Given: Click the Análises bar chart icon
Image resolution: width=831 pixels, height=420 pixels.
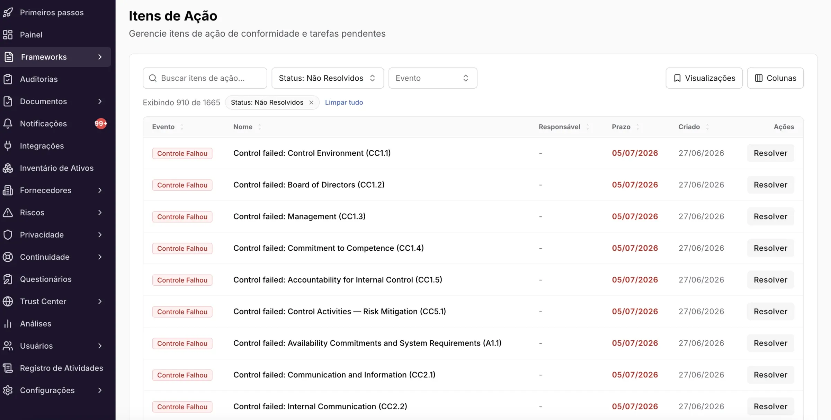Looking at the screenshot, I should click(x=8, y=323).
